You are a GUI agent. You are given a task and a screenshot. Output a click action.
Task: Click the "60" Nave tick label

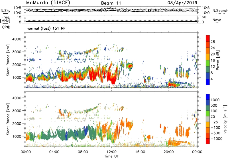tap(204, 17)
